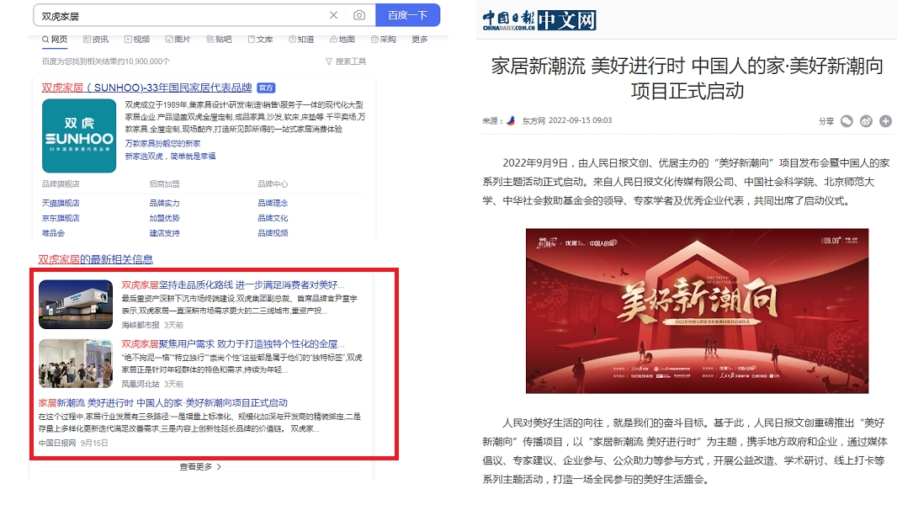Click the showroom crowd news thumbnail
Image resolution: width=897 pixels, height=505 pixels.
point(76,363)
